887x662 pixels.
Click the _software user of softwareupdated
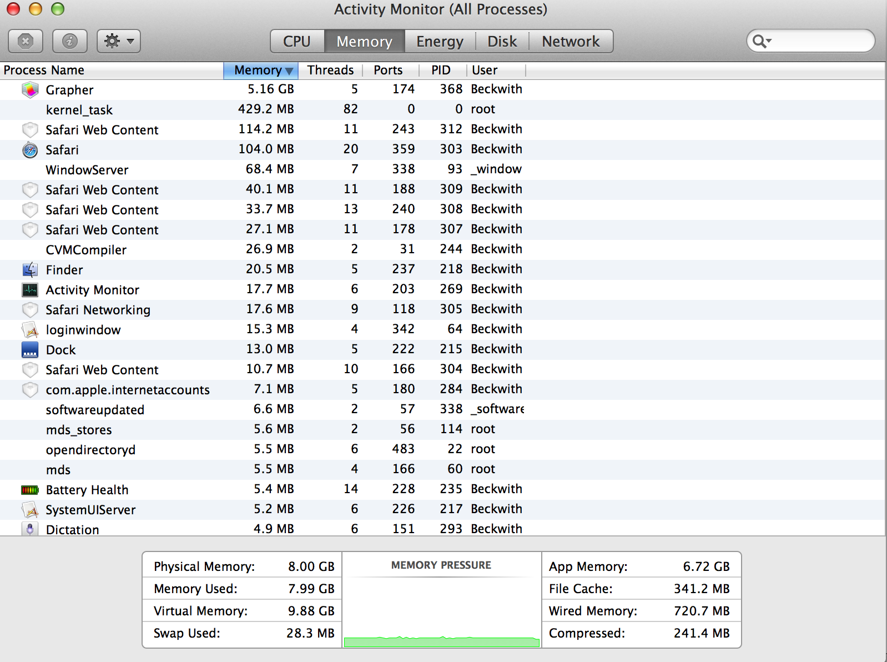click(x=497, y=409)
